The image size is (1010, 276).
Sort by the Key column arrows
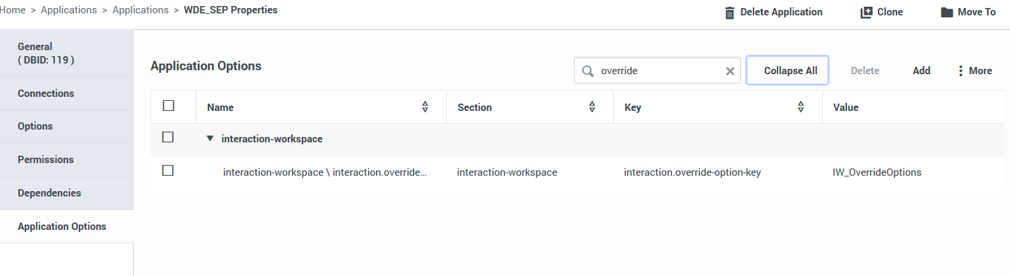[801, 107]
